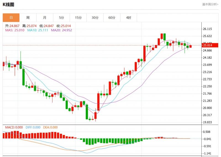The height and width of the screenshot is (157, 221).
Task: Click the -1.141 MACD axis label
Action: [x=207, y=153]
